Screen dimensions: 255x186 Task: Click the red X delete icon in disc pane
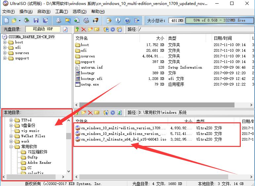(x=84, y=30)
